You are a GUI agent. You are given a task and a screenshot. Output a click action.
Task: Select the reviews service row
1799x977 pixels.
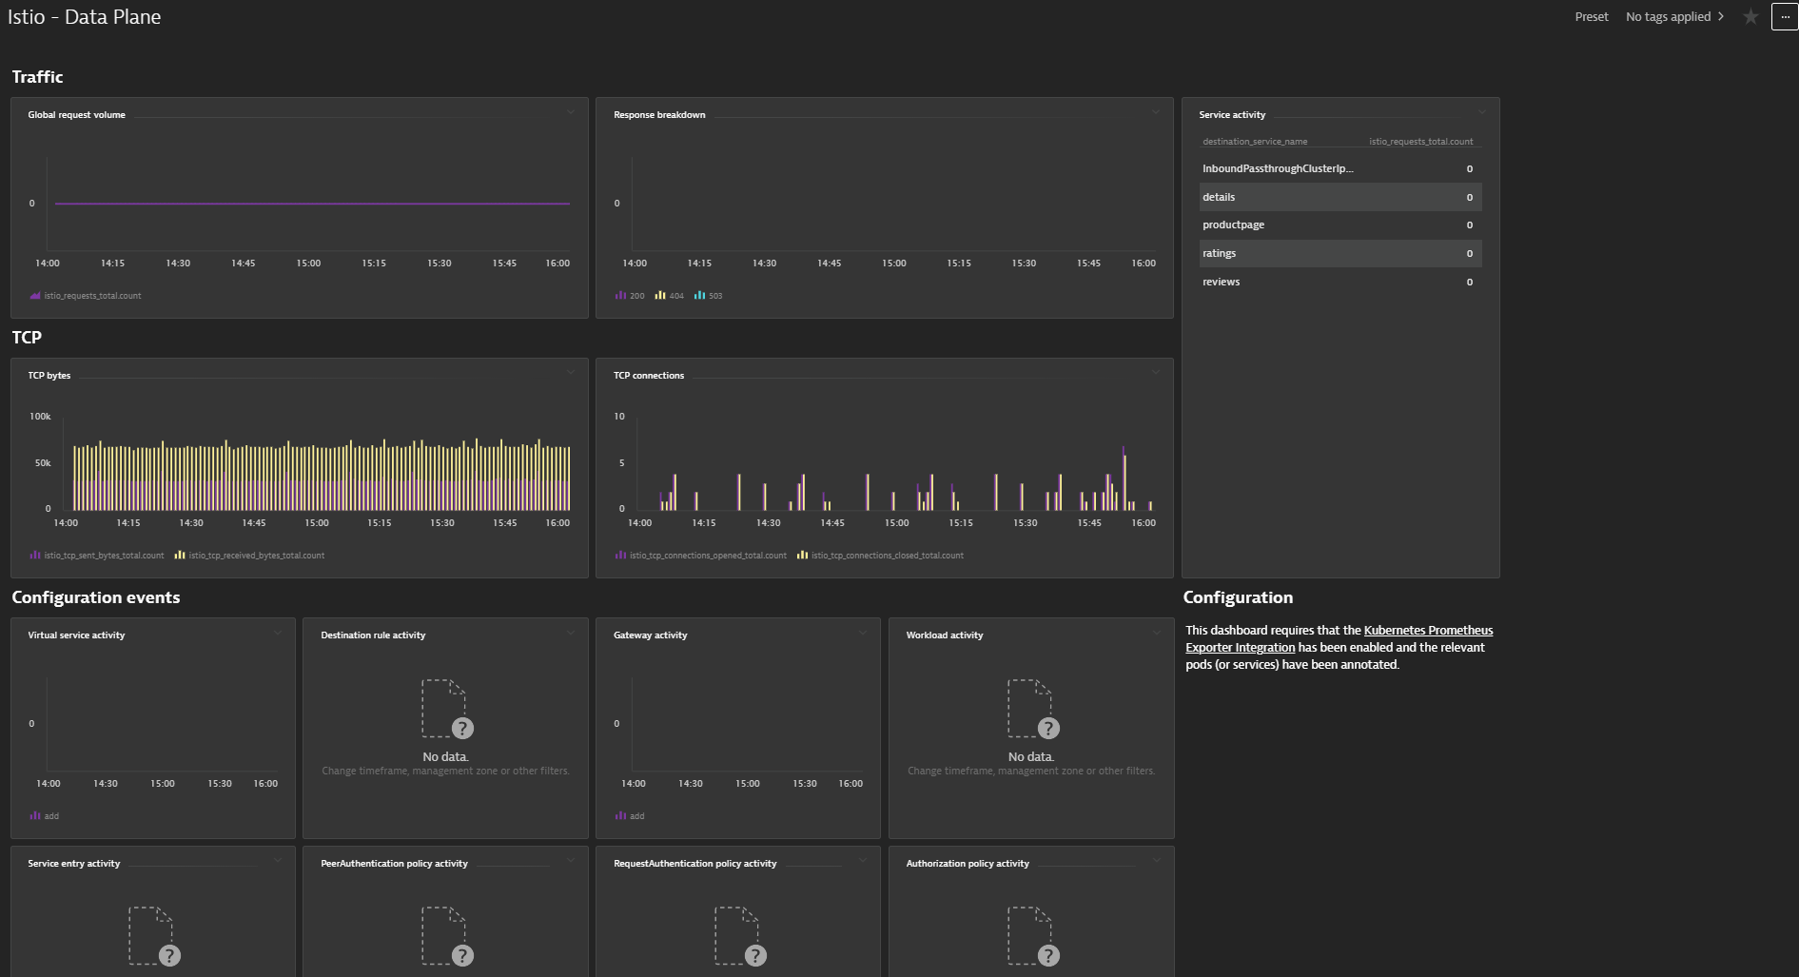(1339, 282)
